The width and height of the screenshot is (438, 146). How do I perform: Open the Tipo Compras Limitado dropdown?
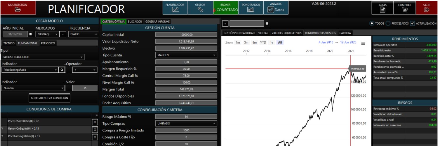tap(186, 124)
